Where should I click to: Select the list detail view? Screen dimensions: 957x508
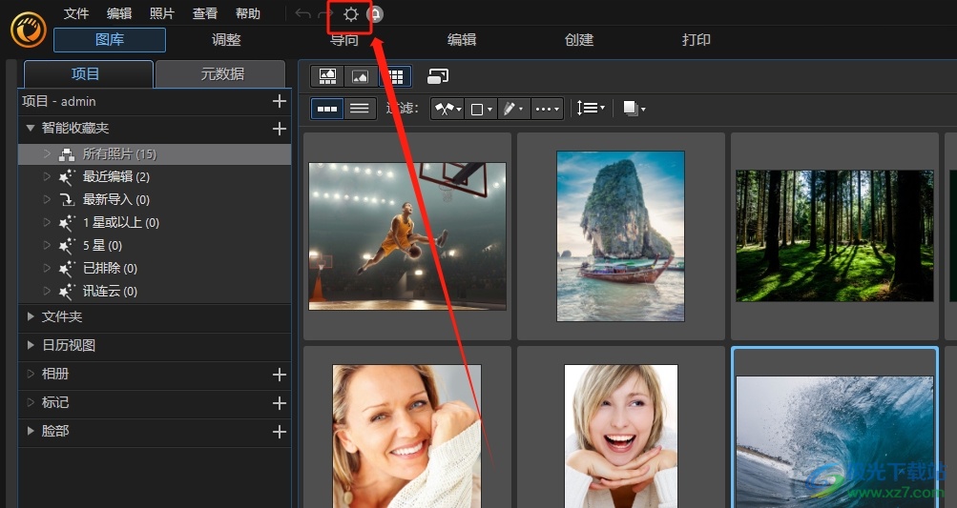point(360,109)
